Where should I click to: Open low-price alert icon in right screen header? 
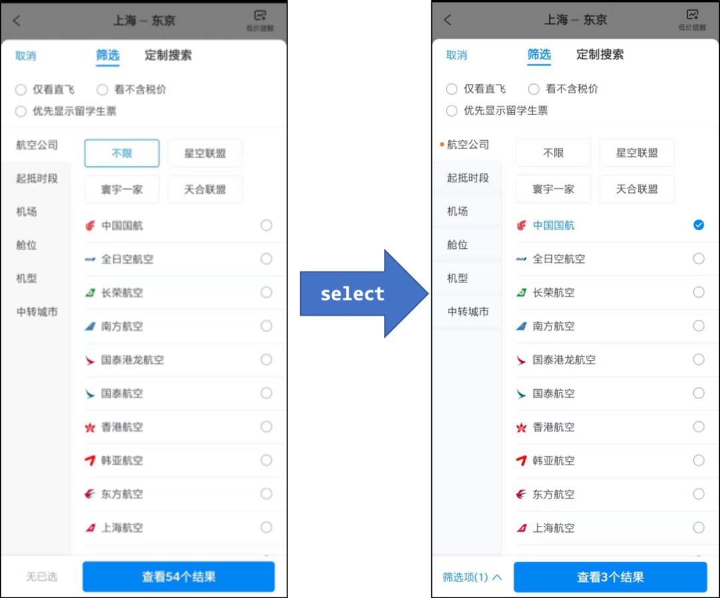click(x=692, y=20)
